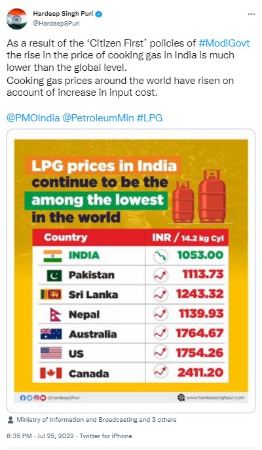This screenshot has width=262, height=450.
Task: Click the Twitter for iPhone source label
Action: tap(105, 436)
